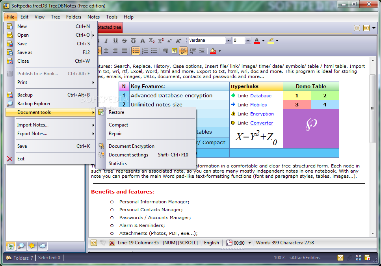Follow the Encryption hyperlink

(262, 114)
